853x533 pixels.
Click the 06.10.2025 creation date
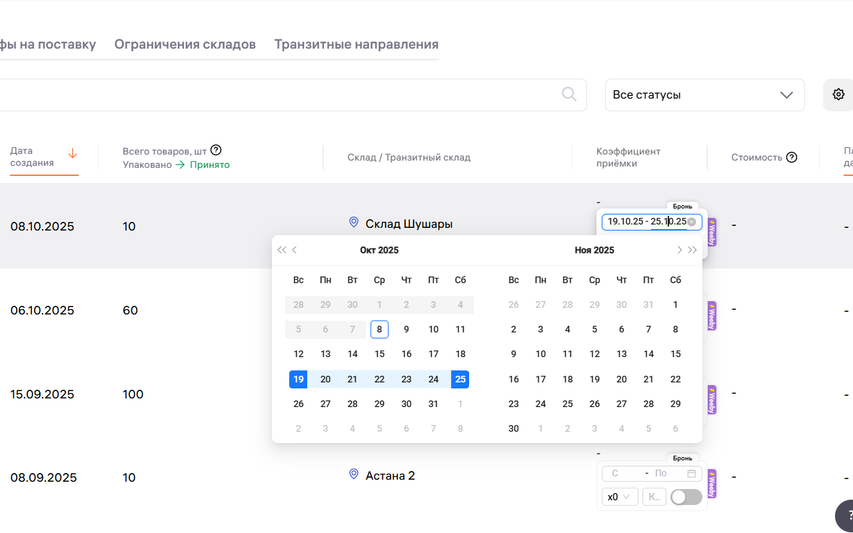42,310
